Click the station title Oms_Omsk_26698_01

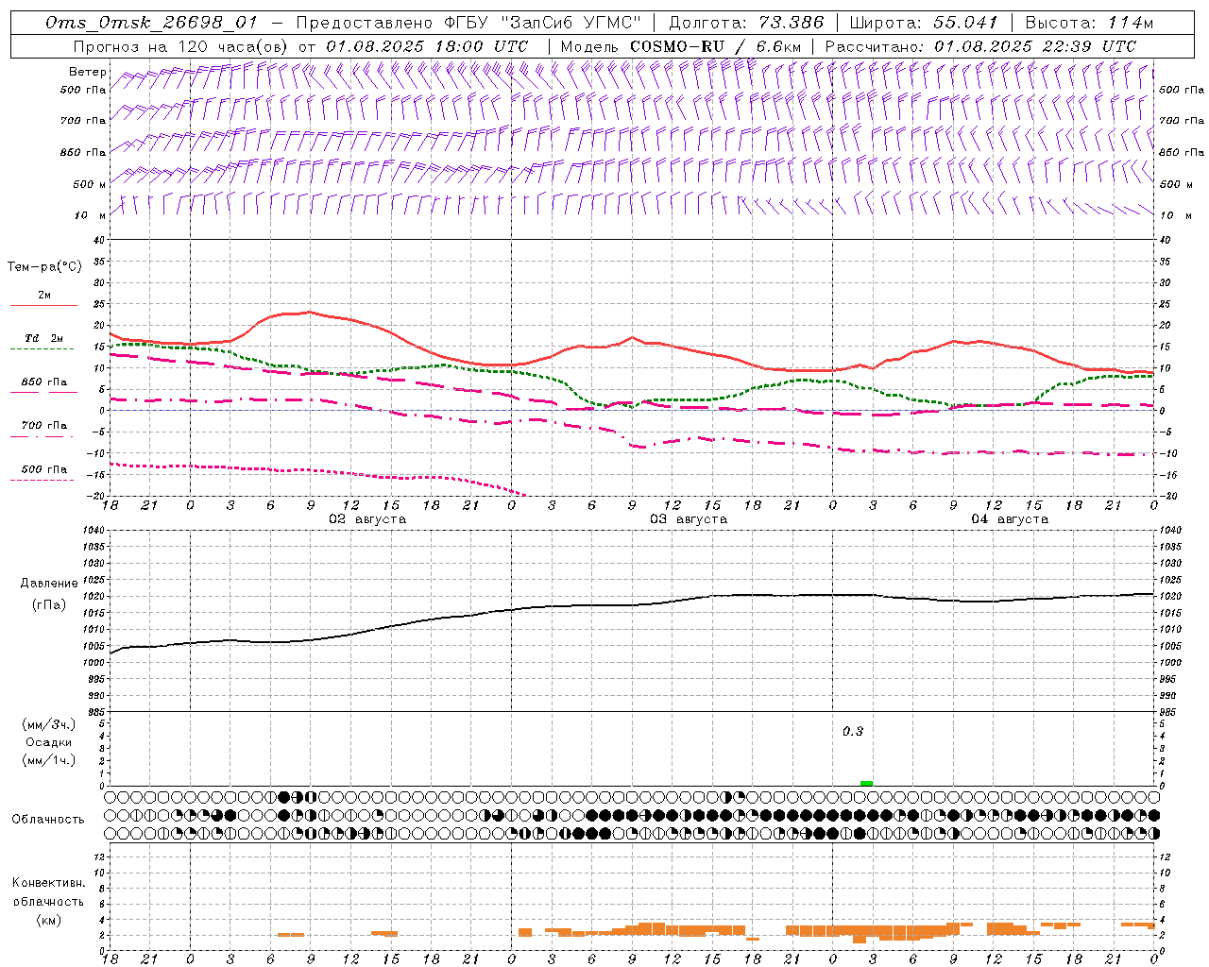click(x=150, y=23)
